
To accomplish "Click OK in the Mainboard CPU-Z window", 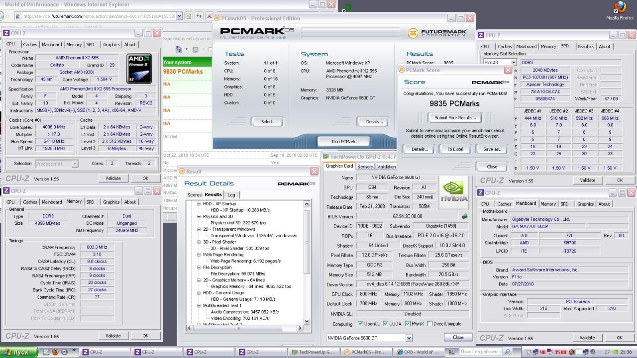I will point(620,338).
